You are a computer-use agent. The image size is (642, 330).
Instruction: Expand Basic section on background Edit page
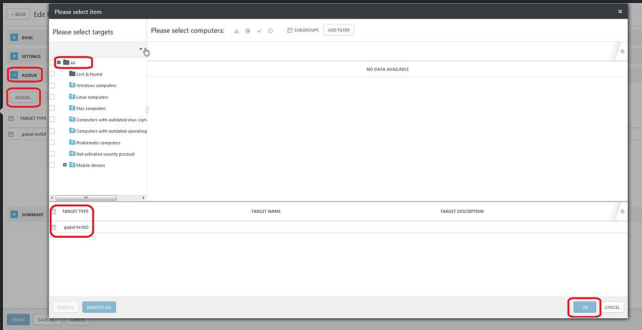coord(14,38)
